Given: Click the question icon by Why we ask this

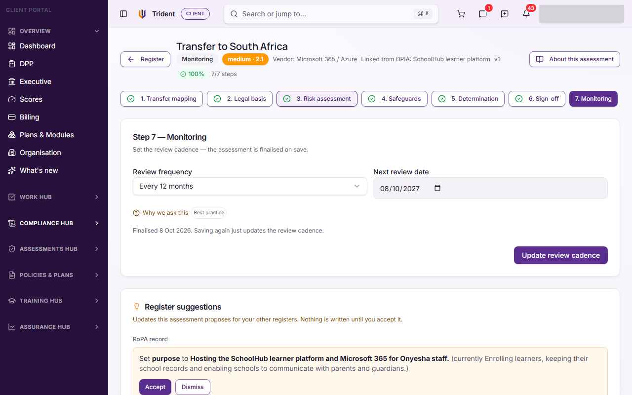Looking at the screenshot, I should [136, 213].
